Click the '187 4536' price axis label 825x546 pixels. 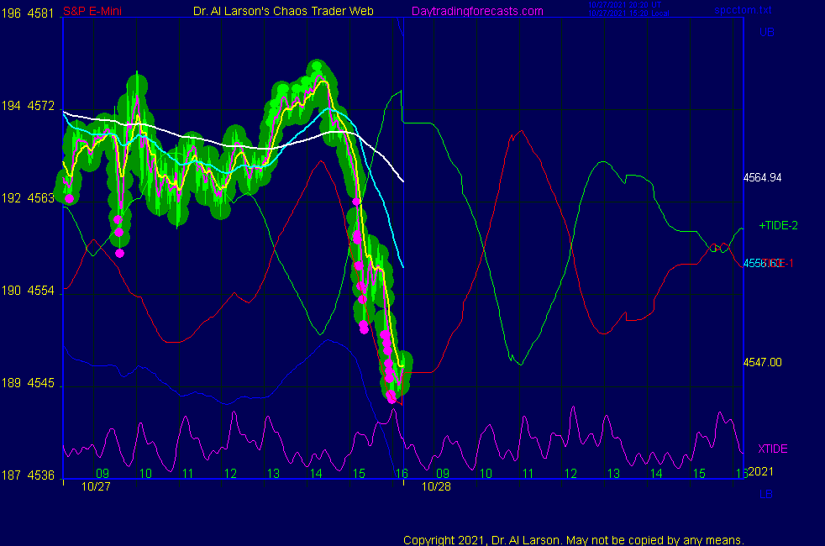pyautogui.click(x=28, y=475)
